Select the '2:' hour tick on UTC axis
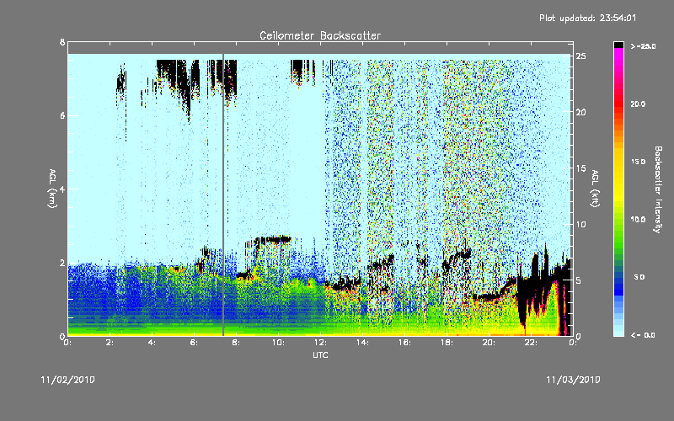The image size is (674, 421). click(110, 343)
